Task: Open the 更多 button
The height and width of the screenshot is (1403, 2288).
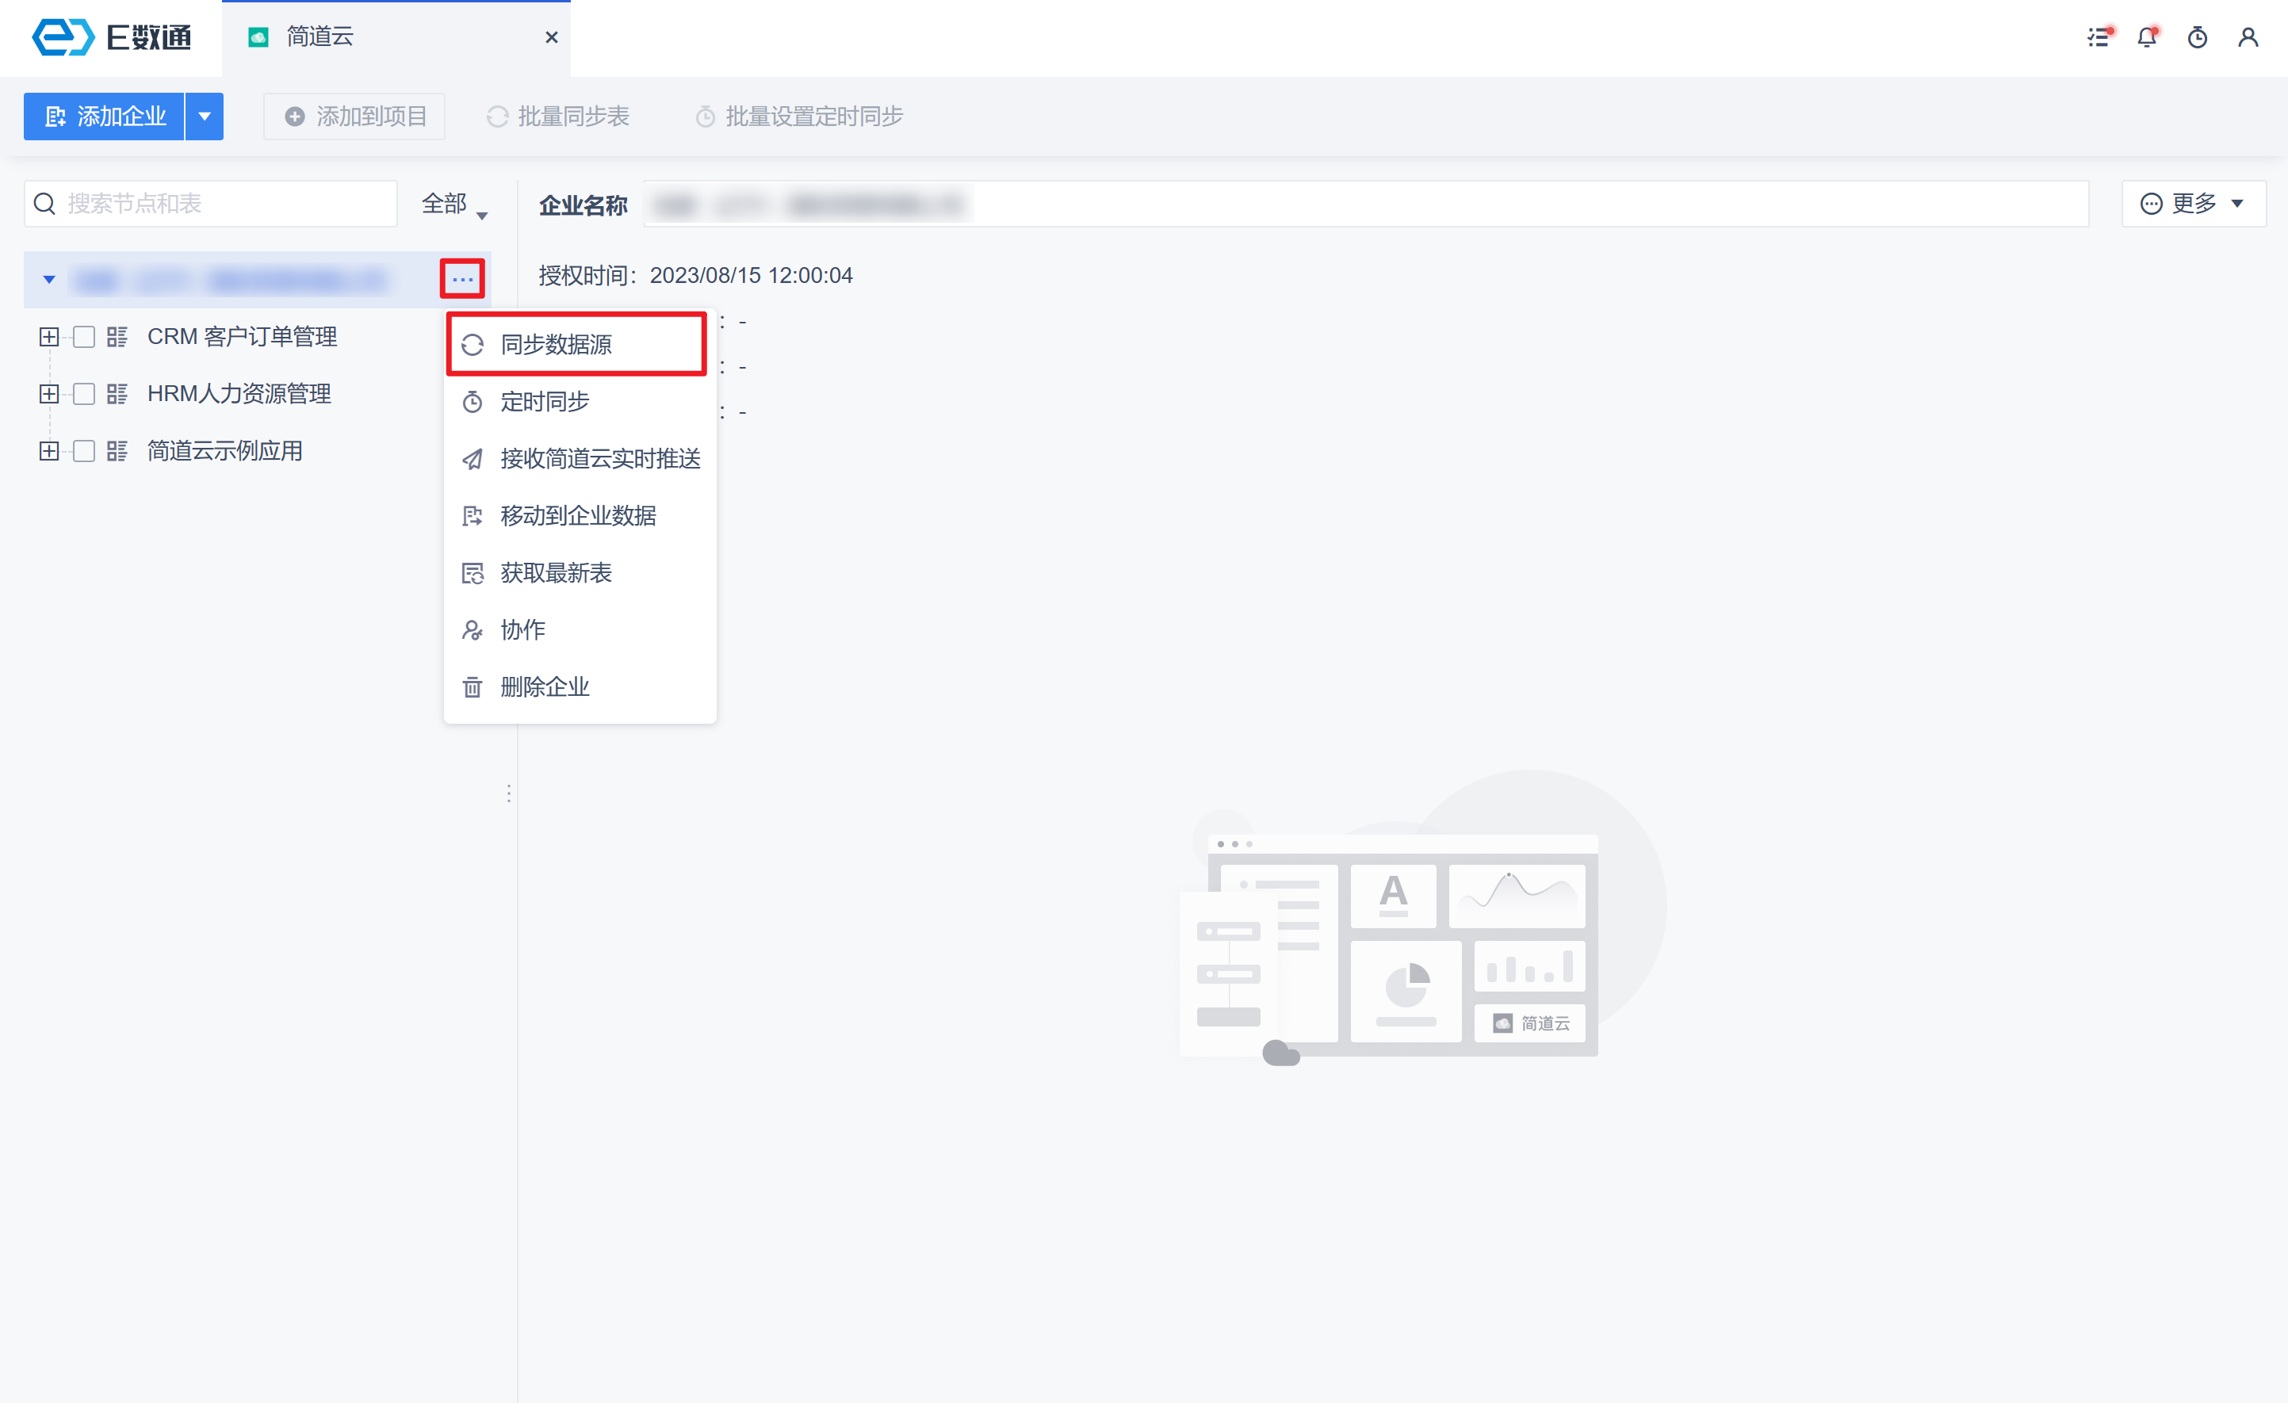Action: coord(2194,204)
